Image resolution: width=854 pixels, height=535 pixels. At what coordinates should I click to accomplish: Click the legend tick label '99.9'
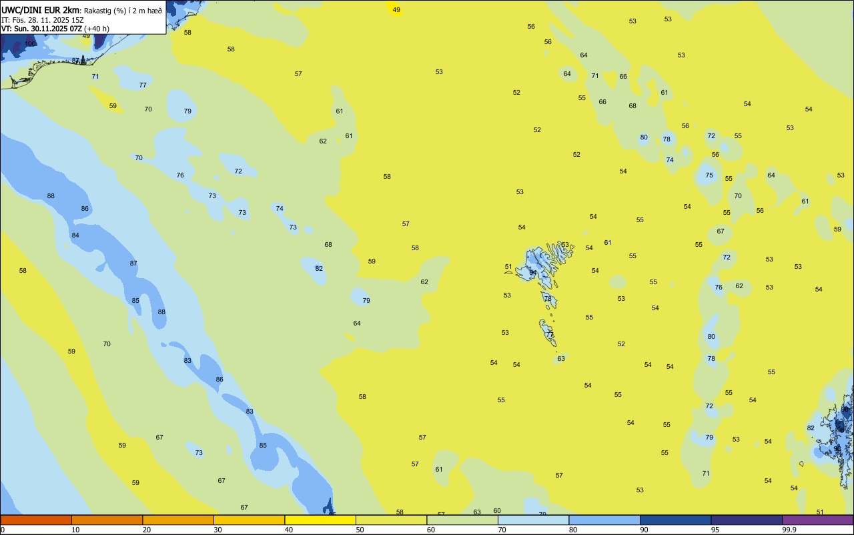click(x=790, y=530)
